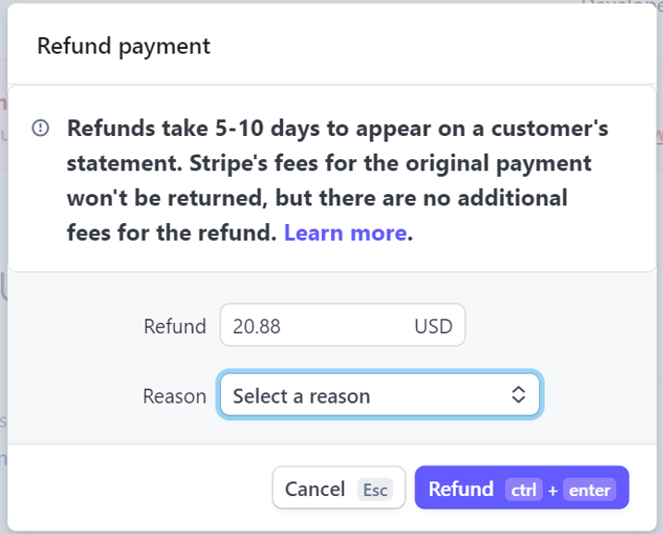This screenshot has height=534, width=663.
Task: Cancel the refund dialog
Action: pos(314,489)
